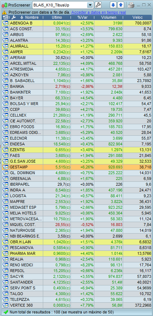The height and width of the screenshot is (316, 153).
Task: Select the BANKIA row
Action: (77, 86)
